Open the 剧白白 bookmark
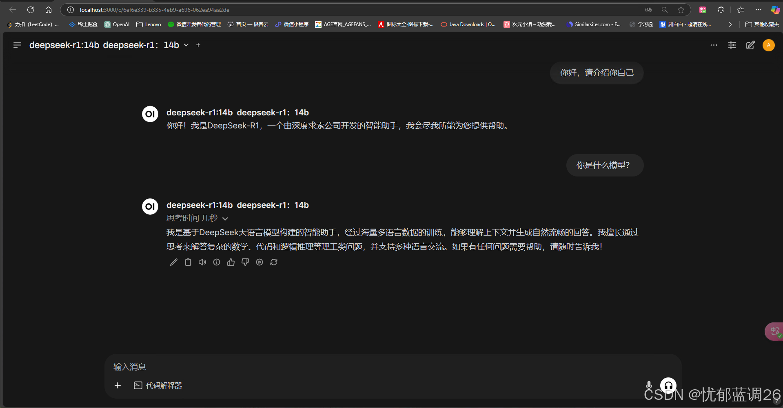 [x=685, y=24]
